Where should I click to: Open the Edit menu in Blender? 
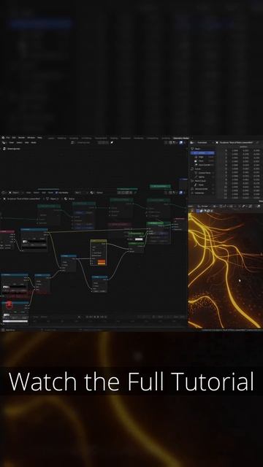14,138
